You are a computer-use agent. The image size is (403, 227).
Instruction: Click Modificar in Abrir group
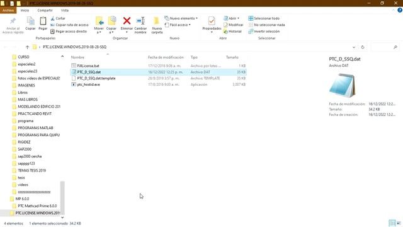coord(234,25)
